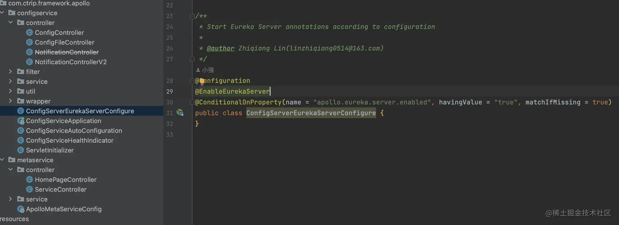Image resolution: width=619 pixels, height=225 pixels.
Task: Click the ConfigServerEurekaServerConfigure class icon in tree
Action: [x=20, y=111]
